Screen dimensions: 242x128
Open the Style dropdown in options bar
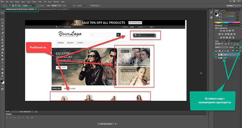56,5
